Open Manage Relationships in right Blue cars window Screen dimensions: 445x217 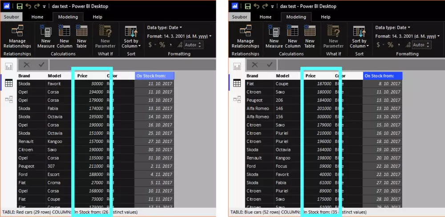246,36
